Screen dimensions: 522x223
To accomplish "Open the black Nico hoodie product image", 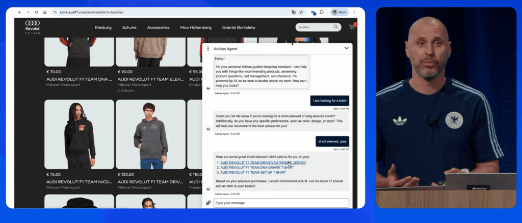I will click(79, 135).
